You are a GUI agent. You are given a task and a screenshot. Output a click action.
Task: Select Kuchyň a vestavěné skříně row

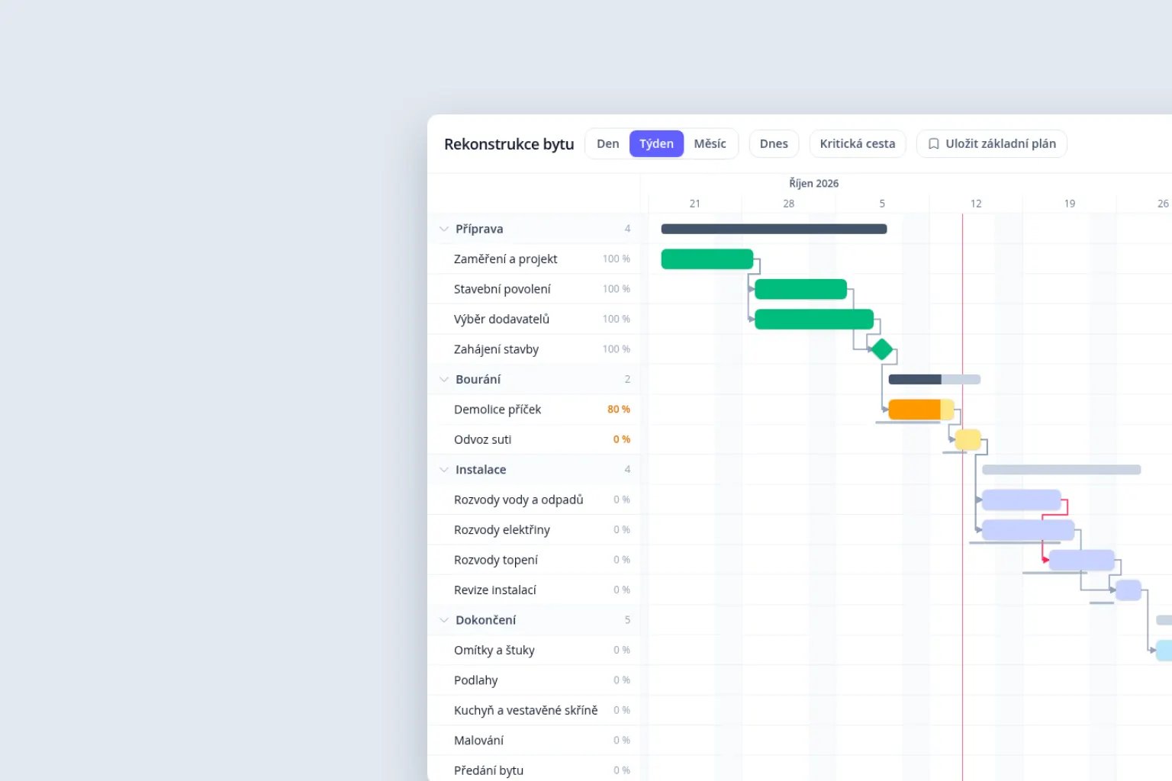534,711
